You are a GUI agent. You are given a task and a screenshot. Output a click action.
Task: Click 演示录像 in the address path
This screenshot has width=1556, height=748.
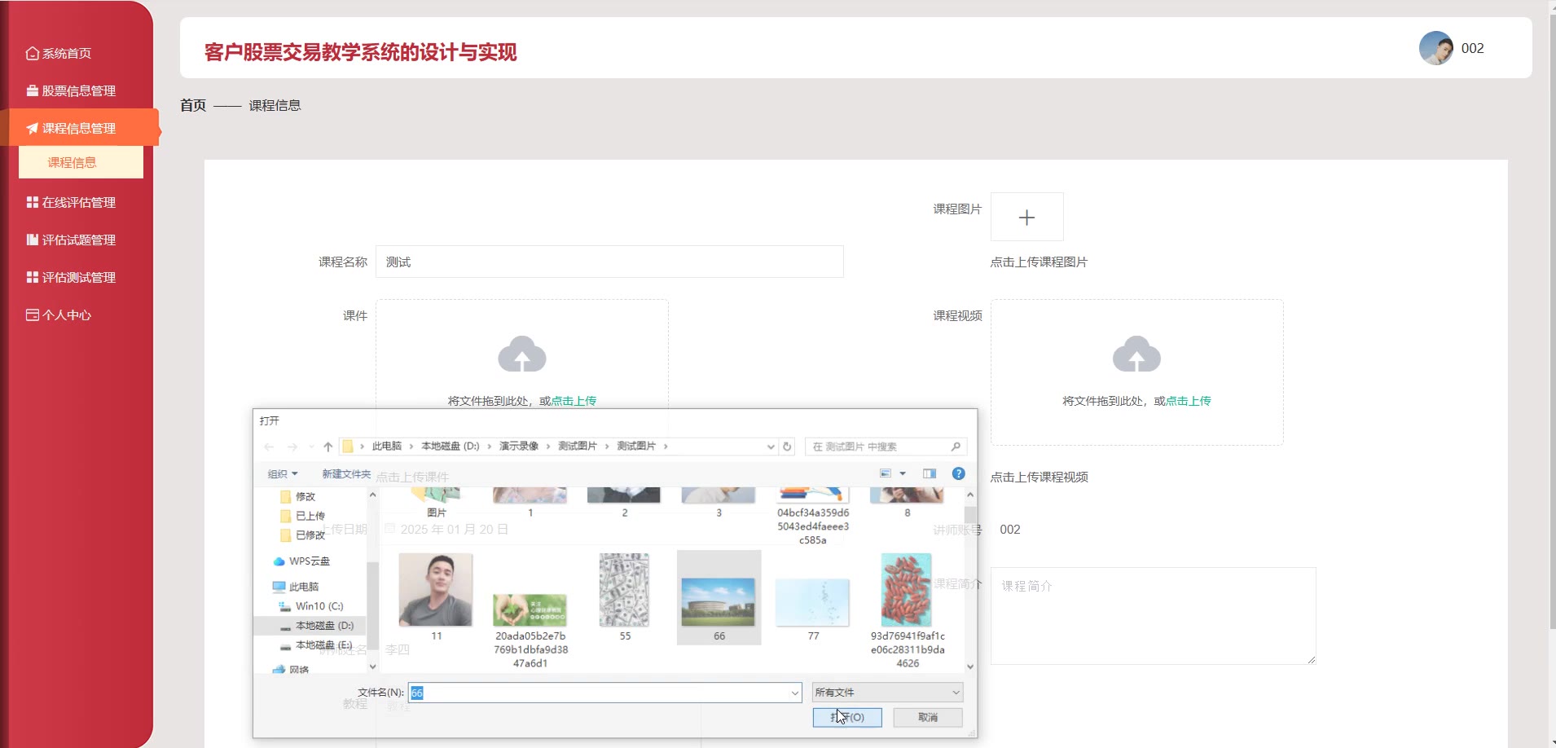pos(519,447)
